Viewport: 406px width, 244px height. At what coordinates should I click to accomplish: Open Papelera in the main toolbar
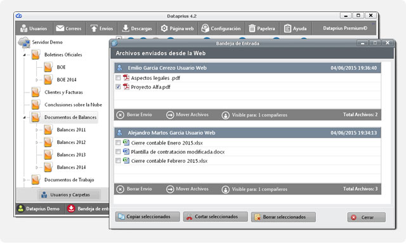pyautogui.click(x=262, y=29)
